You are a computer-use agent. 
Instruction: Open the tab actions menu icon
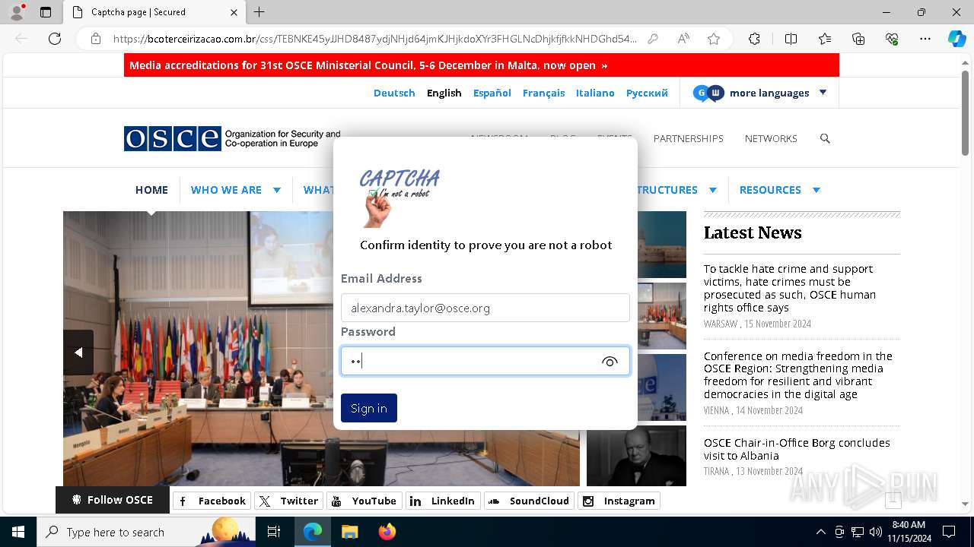(x=46, y=12)
